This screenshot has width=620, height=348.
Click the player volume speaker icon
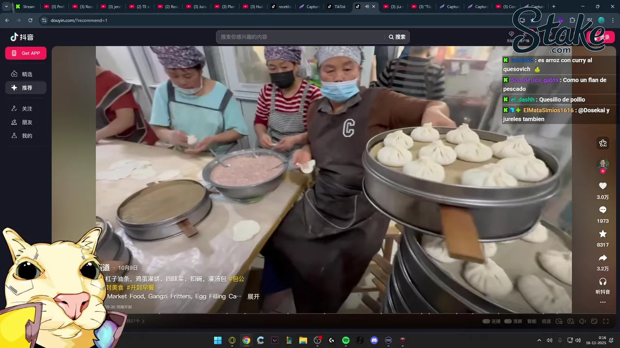click(x=583, y=321)
